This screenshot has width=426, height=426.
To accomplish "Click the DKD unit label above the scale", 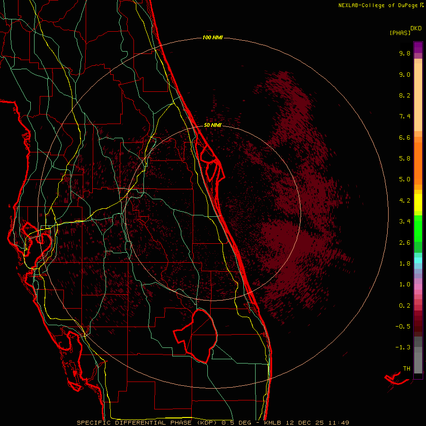I will [416, 28].
